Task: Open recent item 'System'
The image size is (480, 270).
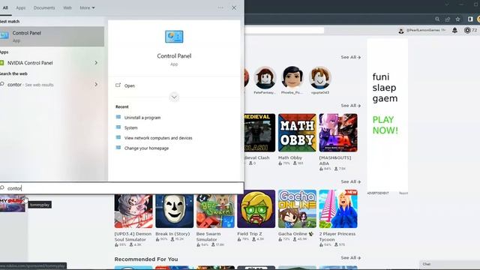Action: coord(130,127)
